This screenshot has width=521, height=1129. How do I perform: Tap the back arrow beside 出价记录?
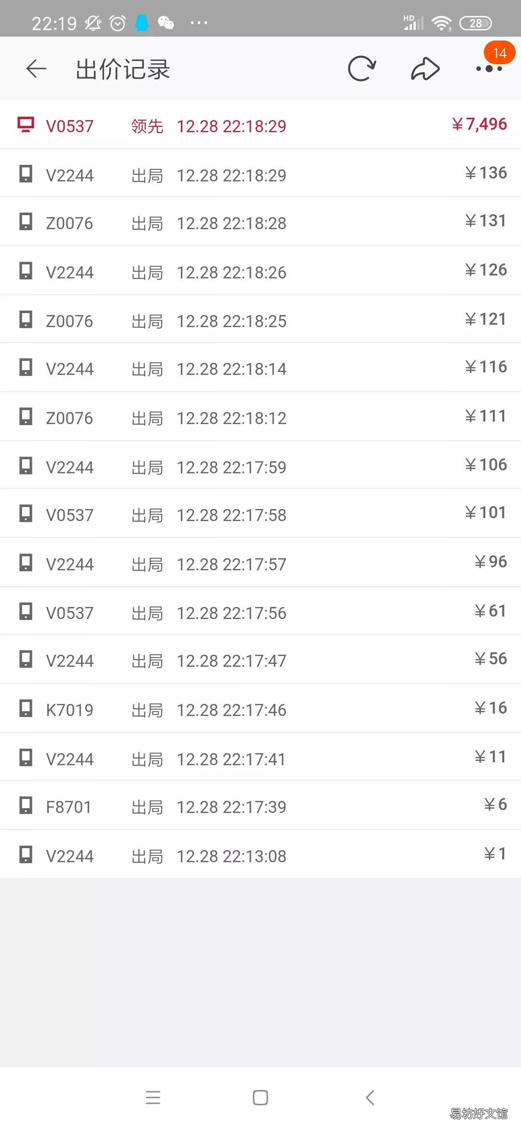click(x=36, y=69)
